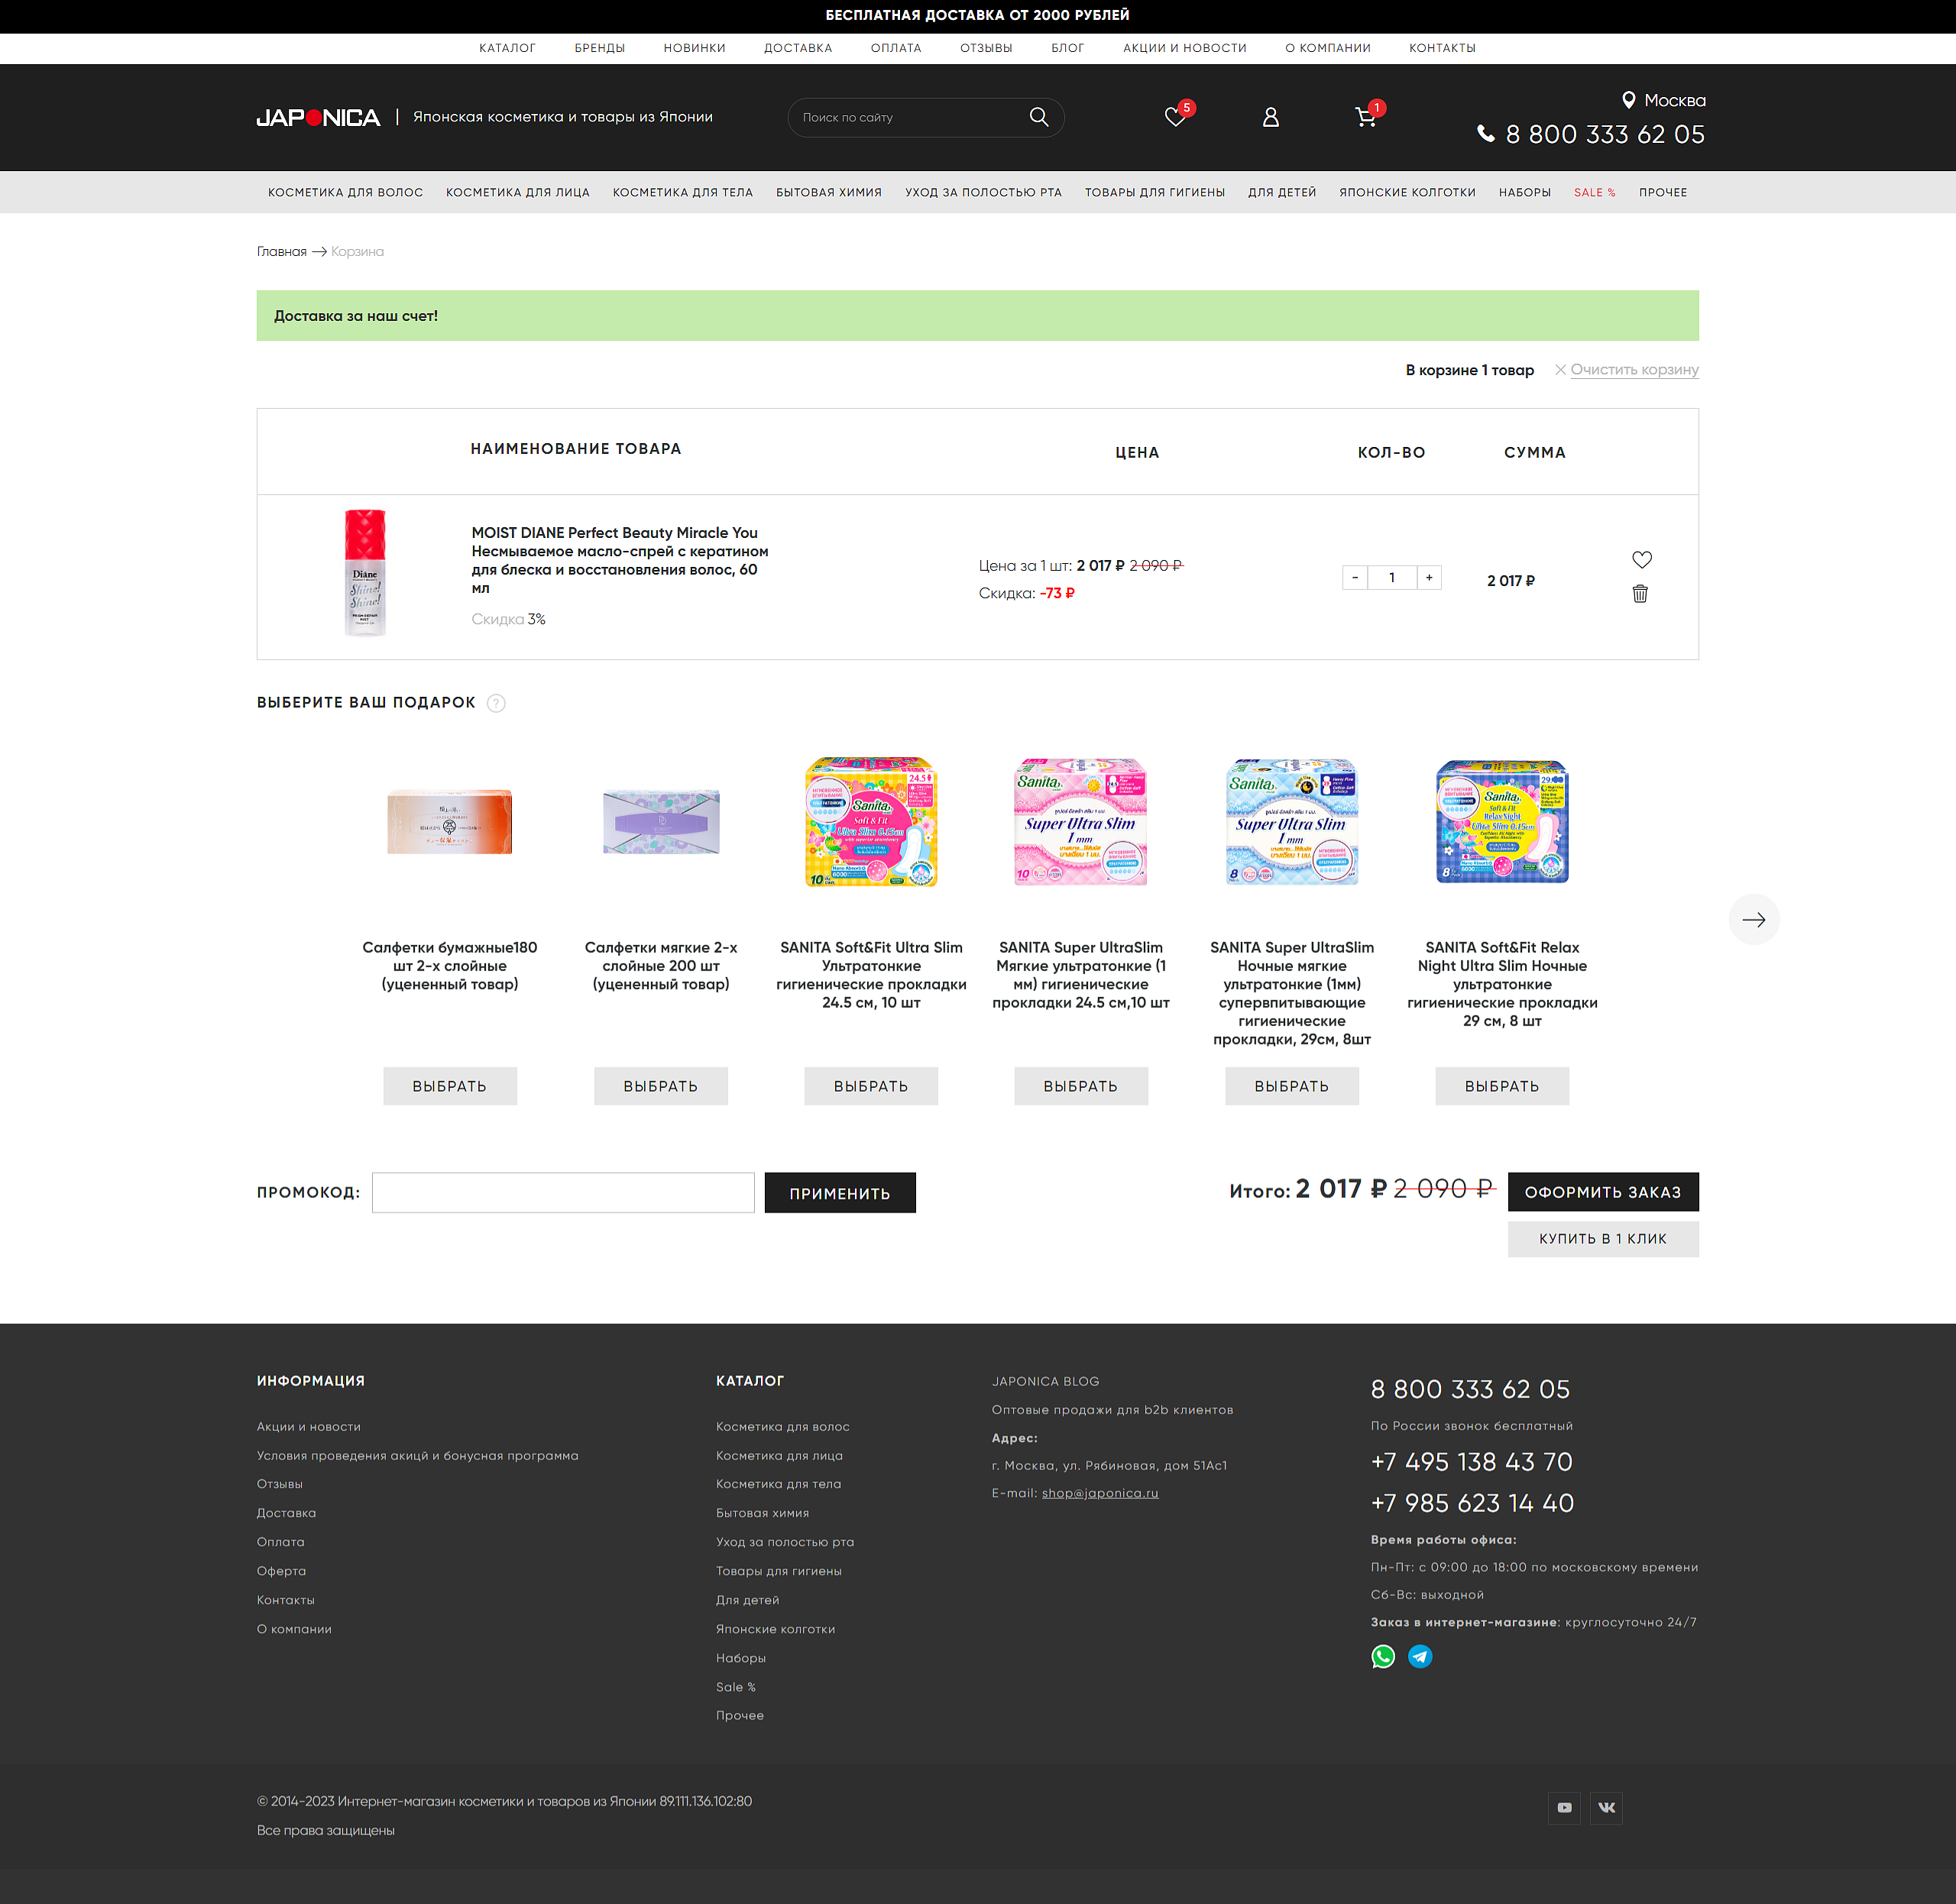Click the phone icon beside 8 800 number
Image resolution: width=1956 pixels, height=1904 pixels.
click(1486, 134)
